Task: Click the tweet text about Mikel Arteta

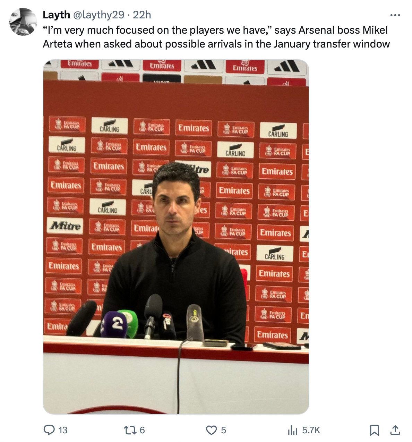Action: pyautogui.click(x=216, y=37)
